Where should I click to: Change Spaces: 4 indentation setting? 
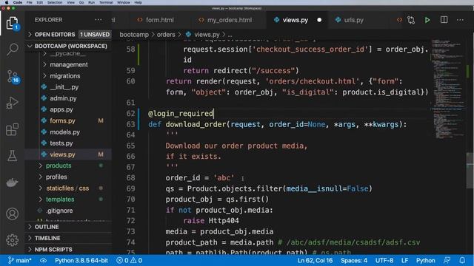coord(354,260)
